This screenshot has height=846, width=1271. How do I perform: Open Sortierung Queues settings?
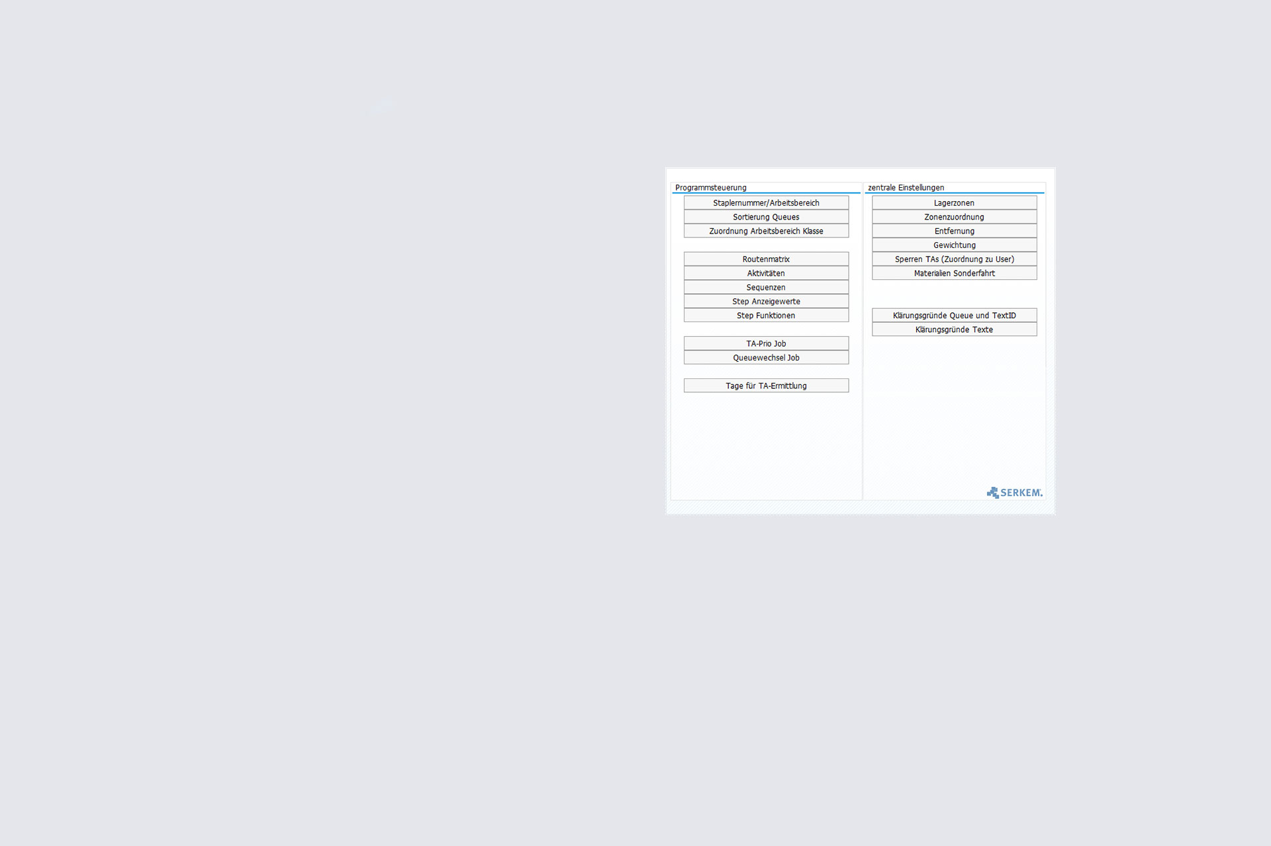click(766, 217)
